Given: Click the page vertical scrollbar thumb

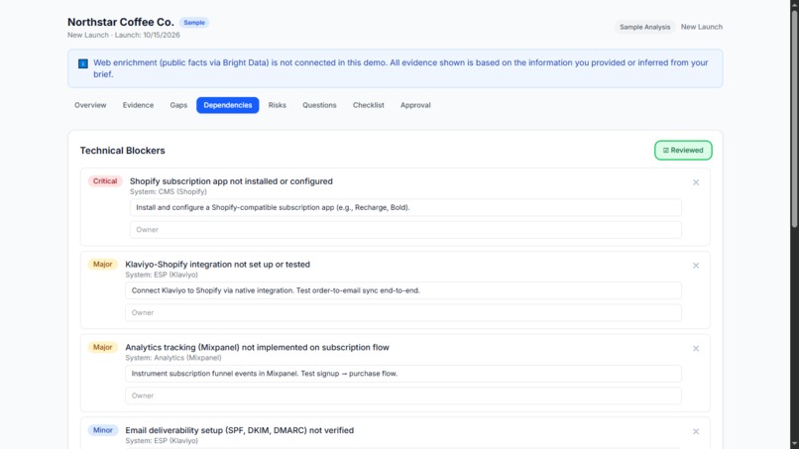Looking at the screenshot, I should pyautogui.click(x=794, y=117).
